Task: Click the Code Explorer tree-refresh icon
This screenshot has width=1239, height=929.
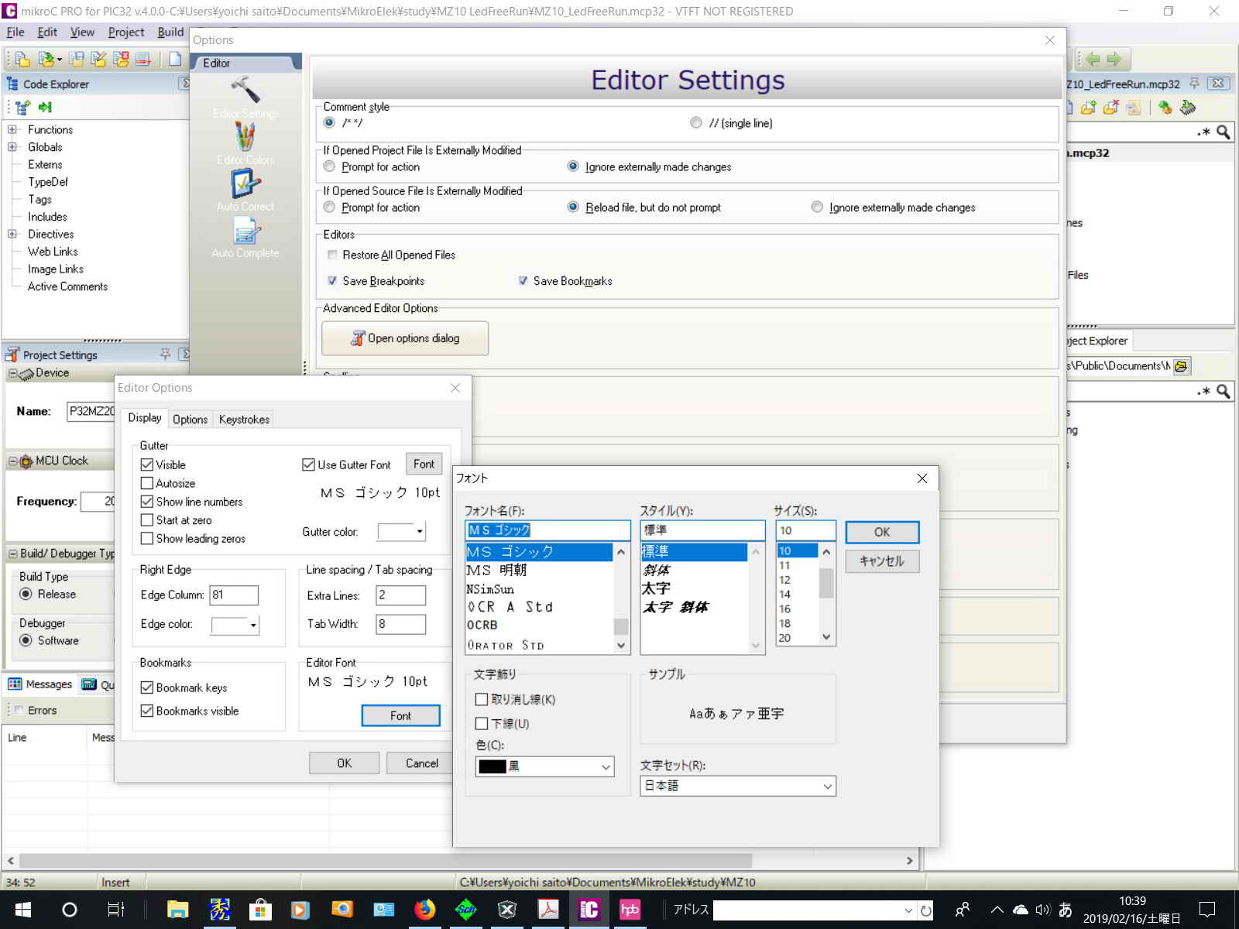Action: click(22, 107)
